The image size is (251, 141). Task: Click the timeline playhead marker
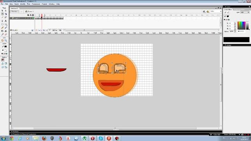click(x=42, y=15)
